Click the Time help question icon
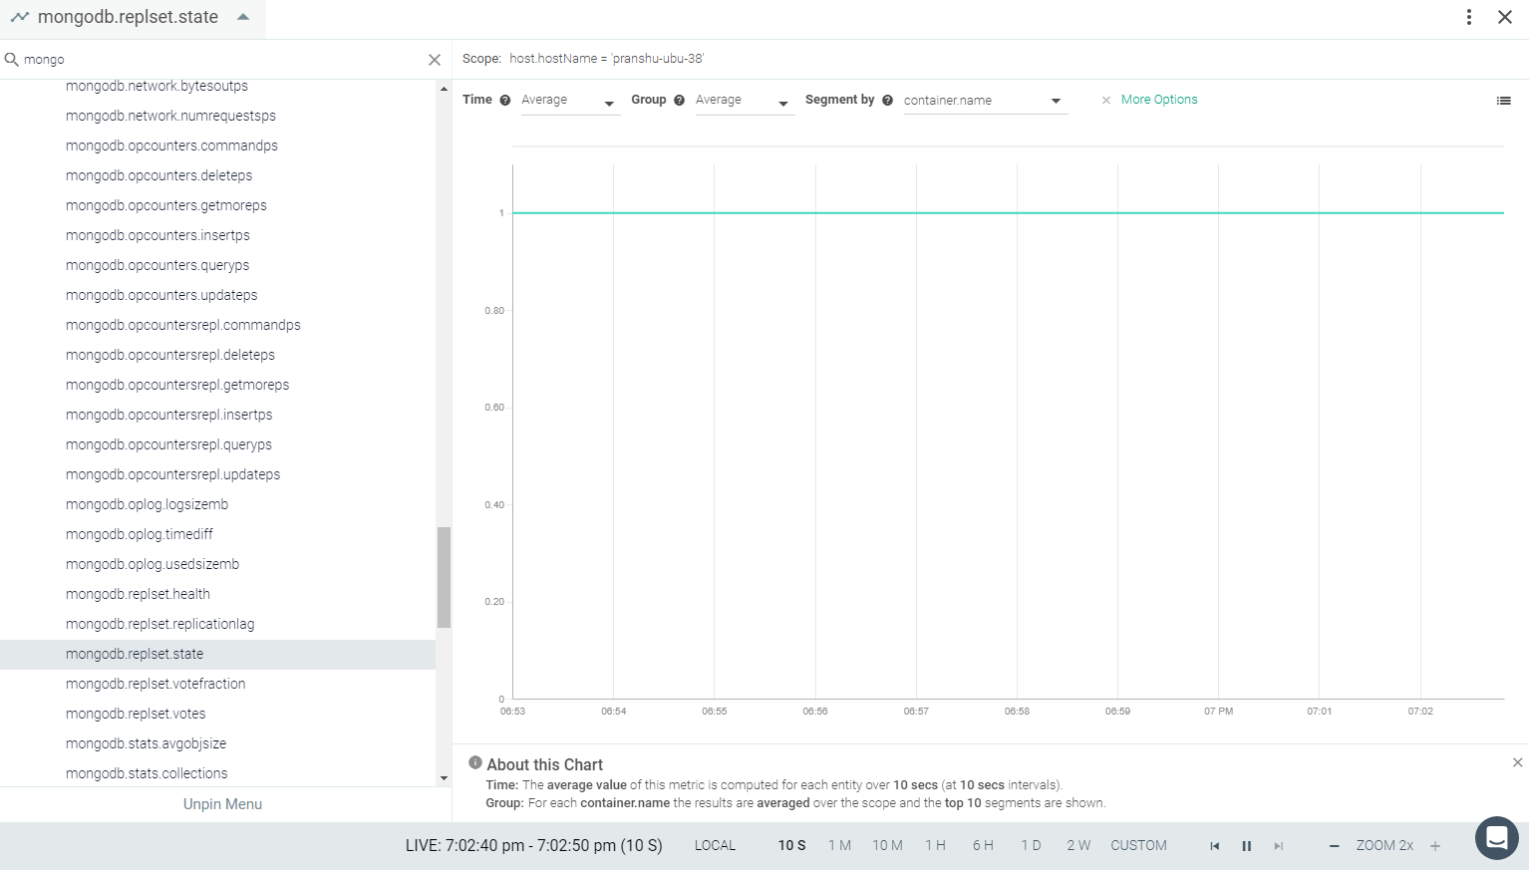This screenshot has height=870, width=1529. point(505,100)
